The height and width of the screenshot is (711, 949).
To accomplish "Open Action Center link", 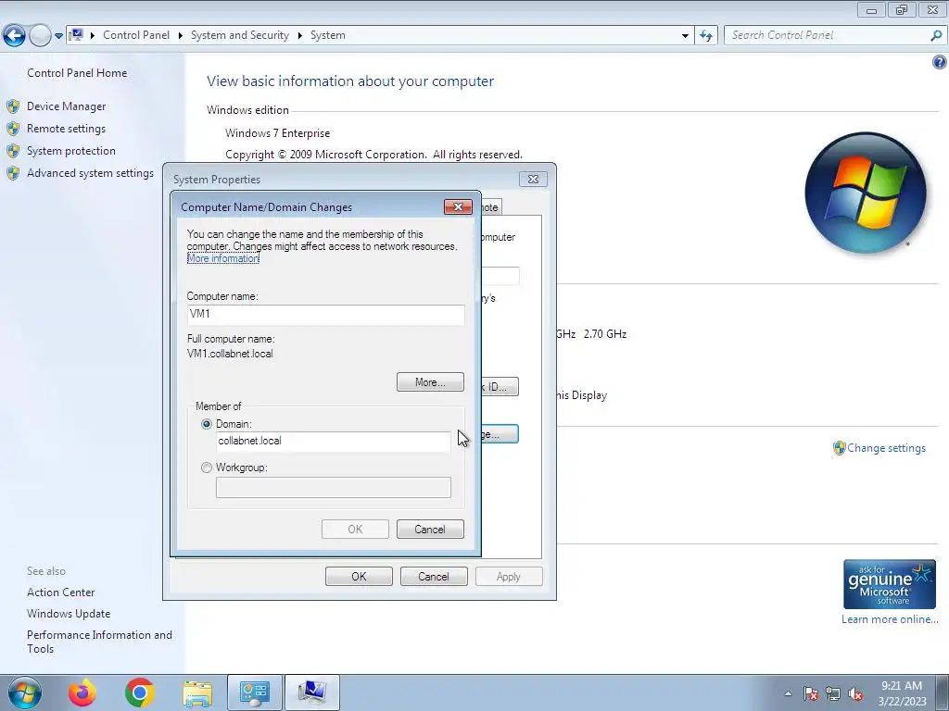I will coord(60,592).
